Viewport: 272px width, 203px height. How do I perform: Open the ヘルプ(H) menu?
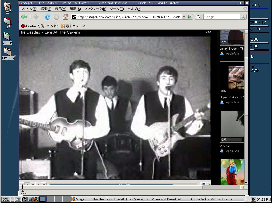pyautogui.click(x=135, y=9)
